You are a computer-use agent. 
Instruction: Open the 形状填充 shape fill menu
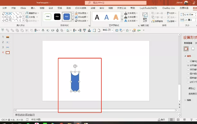(81, 13)
